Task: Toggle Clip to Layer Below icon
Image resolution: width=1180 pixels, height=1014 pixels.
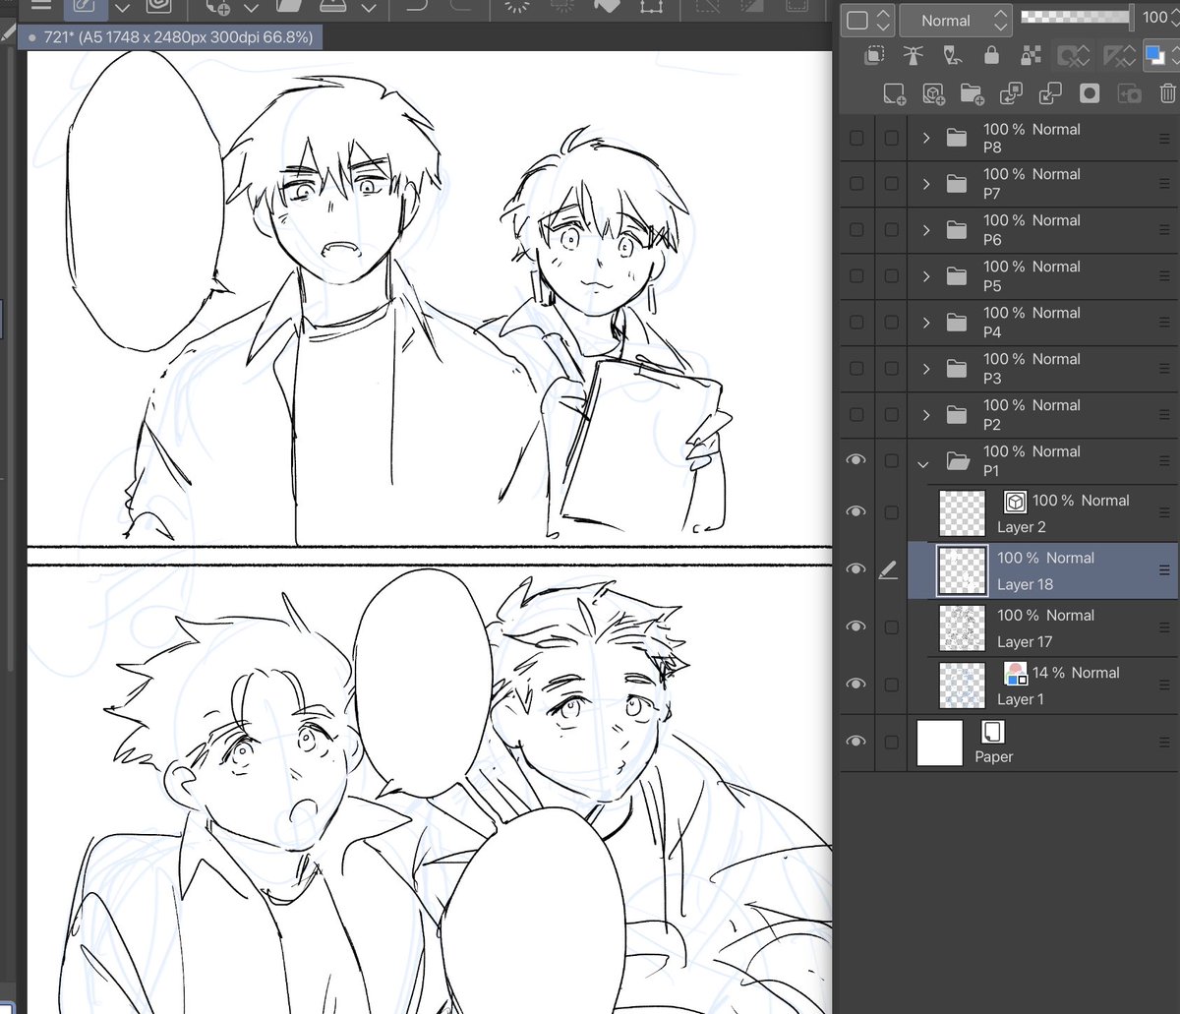Action: click(873, 56)
